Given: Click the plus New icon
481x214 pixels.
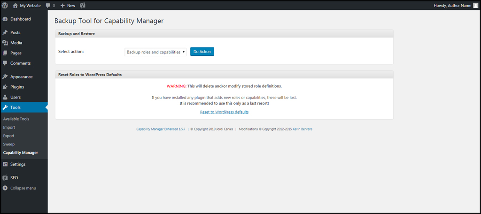Looking at the screenshot, I should [x=62, y=6].
